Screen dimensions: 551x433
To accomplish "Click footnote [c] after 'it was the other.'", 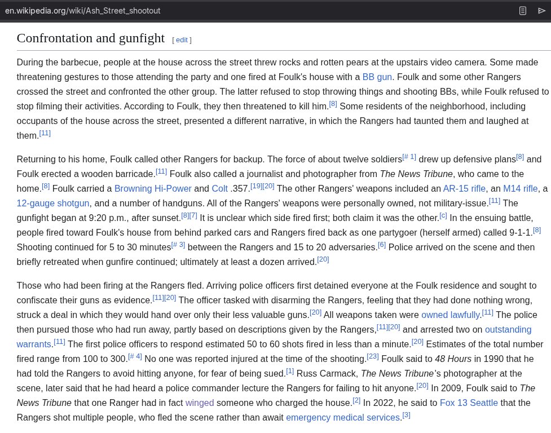I will 443,215.
